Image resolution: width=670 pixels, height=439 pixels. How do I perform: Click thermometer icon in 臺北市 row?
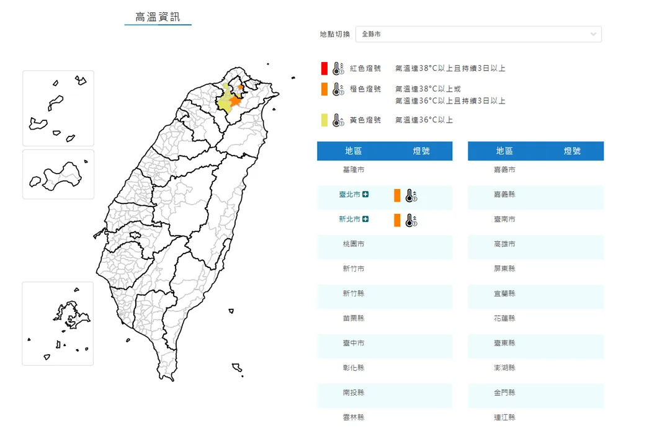[x=411, y=195]
